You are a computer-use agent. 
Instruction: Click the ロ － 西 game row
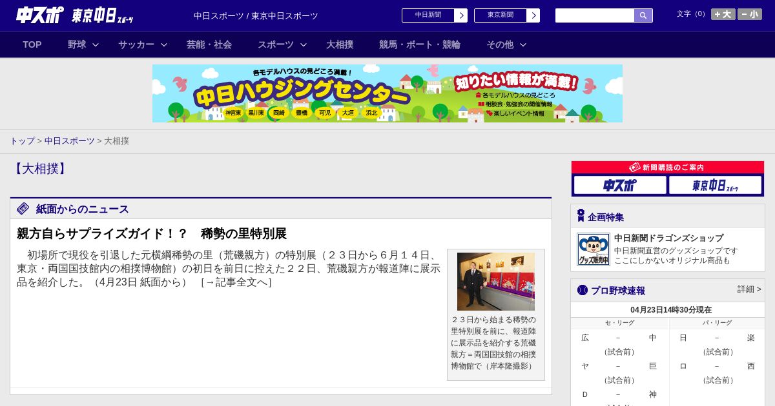pyautogui.click(x=717, y=366)
